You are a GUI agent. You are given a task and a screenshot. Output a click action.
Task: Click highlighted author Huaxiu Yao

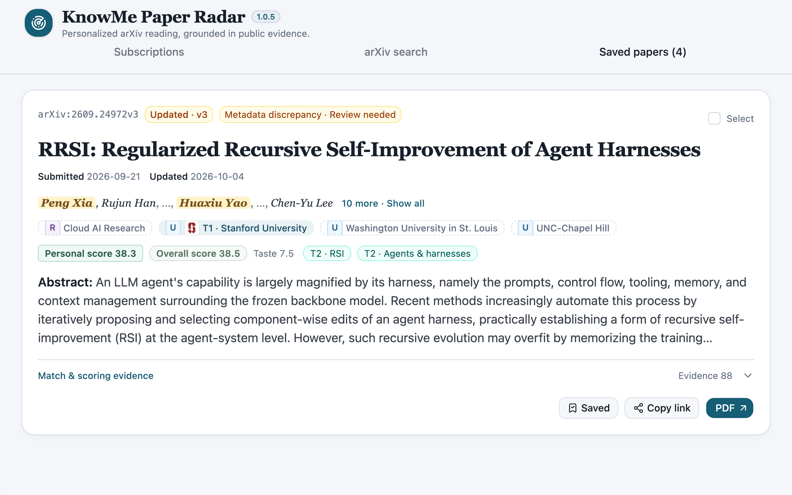213,203
